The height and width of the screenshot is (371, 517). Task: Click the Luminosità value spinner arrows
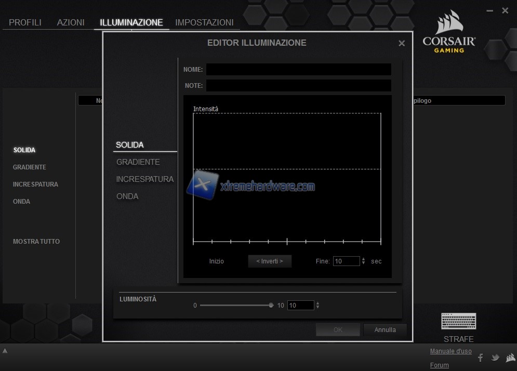[317, 306]
